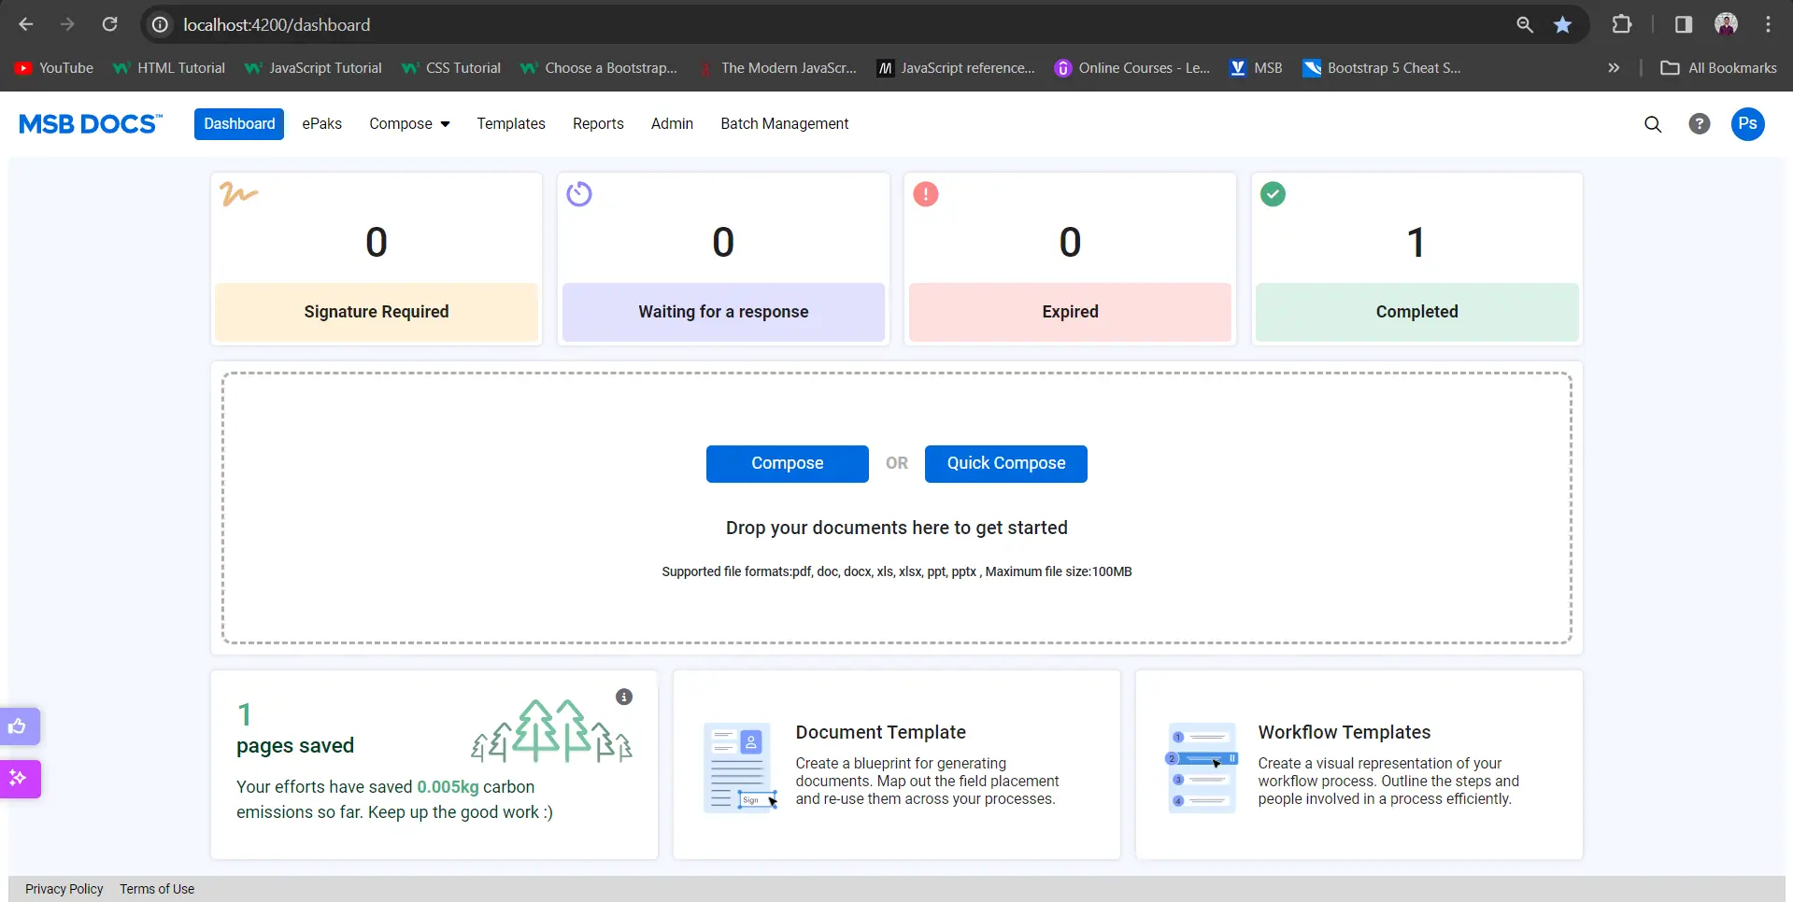The width and height of the screenshot is (1793, 902).
Task: Expand hidden bookmarks with double chevron
Action: click(x=1613, y=68)
